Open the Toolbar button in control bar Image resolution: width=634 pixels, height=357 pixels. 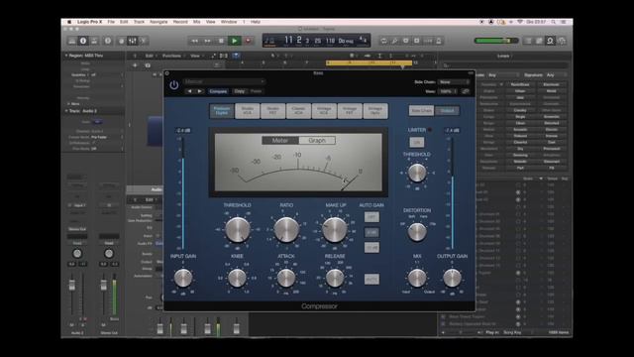click(94, 41)
